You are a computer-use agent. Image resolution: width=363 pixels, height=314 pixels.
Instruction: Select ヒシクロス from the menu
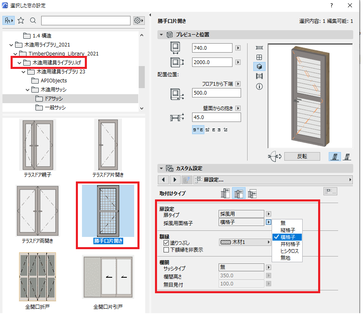(x=287, y=251)
